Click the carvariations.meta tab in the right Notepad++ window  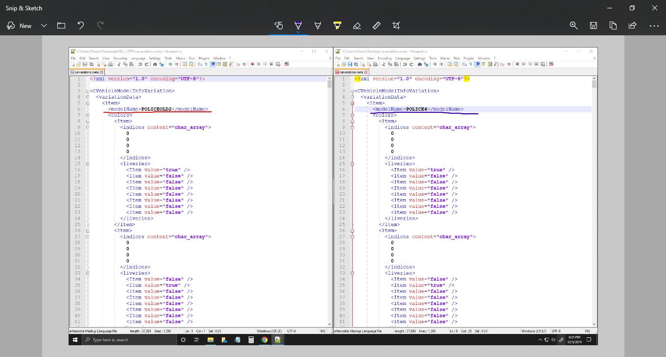(x=350, y=72)
